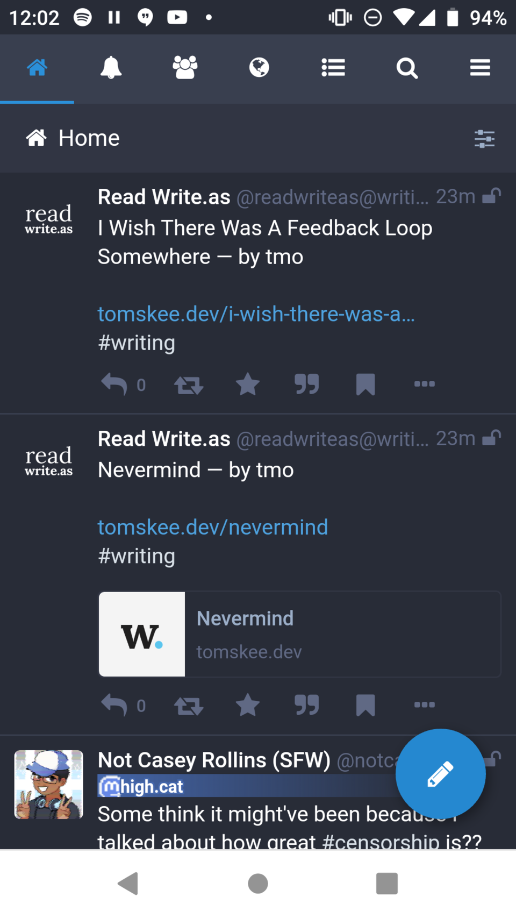The height and width of the screenshot is (918, 516).
Task: Reply to the Feedback Loop post
Action: (x=114, y=385)
